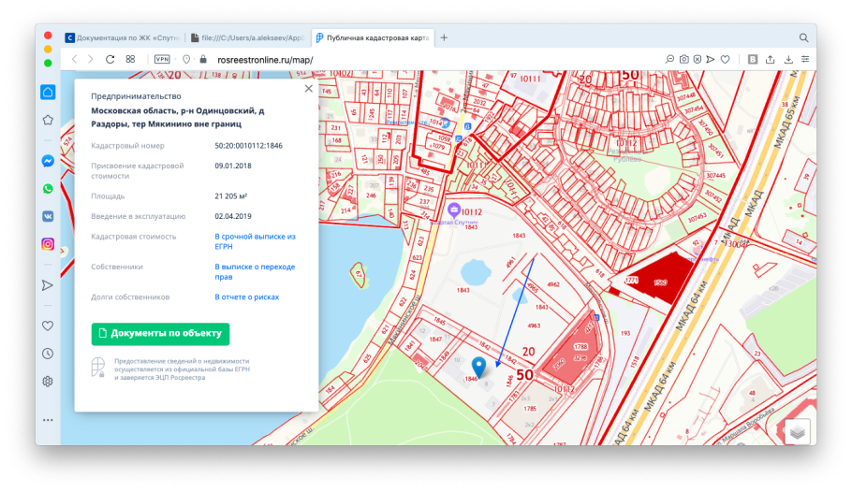Open the downloads panel

[x=788, y=59]
